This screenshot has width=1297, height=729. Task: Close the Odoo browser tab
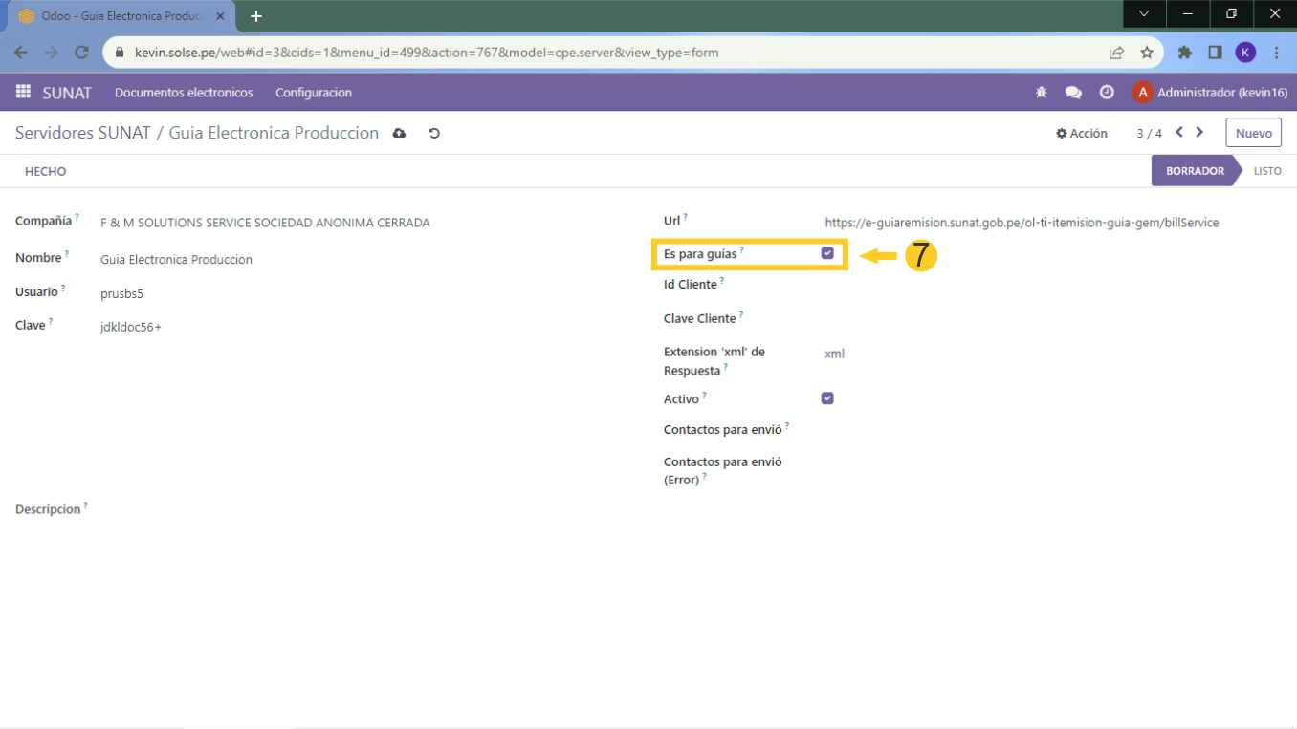coord(220,16)
